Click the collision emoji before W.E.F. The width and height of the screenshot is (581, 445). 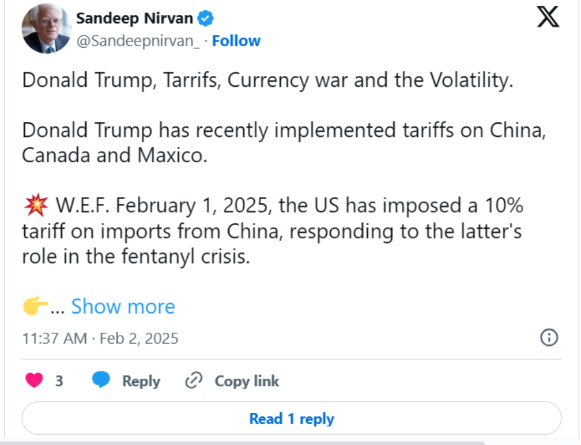coord(36,205)
